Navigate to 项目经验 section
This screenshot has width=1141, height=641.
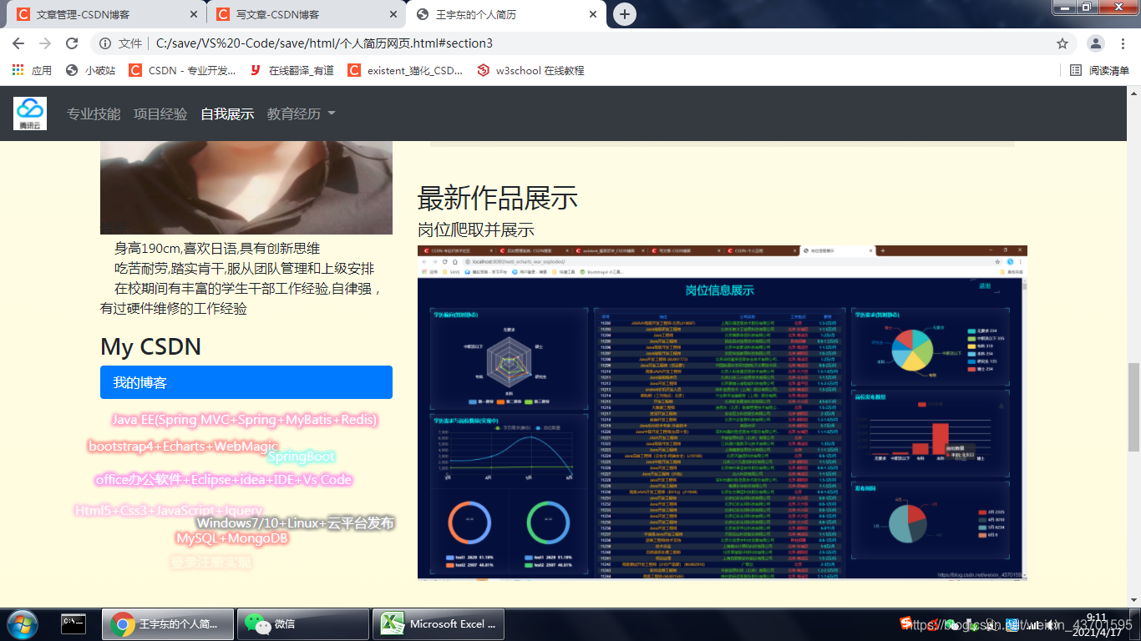(x=160, y=114)
